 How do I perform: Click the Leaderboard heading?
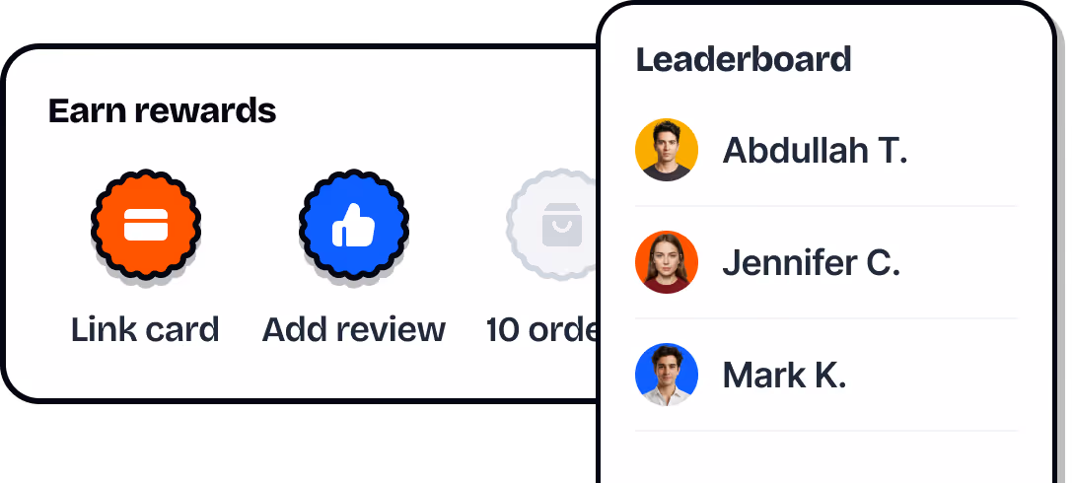point(744,59)
